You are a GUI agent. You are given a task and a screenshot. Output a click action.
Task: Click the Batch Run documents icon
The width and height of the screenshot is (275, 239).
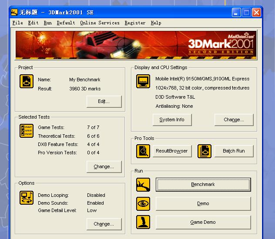[x=204, y=151]
